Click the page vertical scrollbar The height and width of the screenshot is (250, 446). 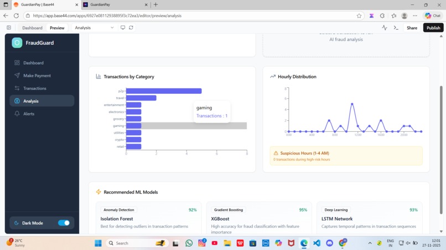coord(441,150)
